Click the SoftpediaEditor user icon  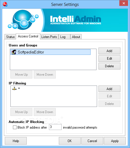coord(14,52)
